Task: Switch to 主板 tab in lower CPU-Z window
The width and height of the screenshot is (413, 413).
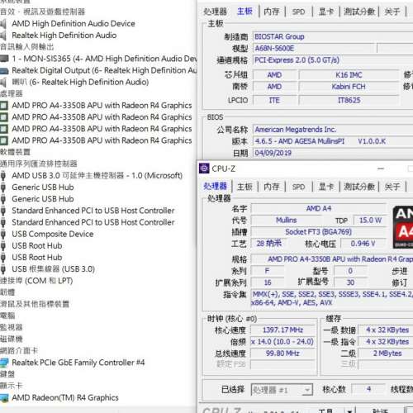Action: point(244,187)
